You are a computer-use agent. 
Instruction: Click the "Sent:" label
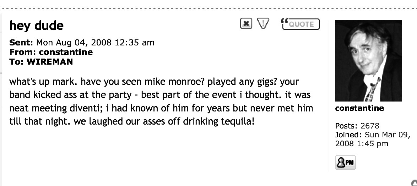tap(21, 43)
